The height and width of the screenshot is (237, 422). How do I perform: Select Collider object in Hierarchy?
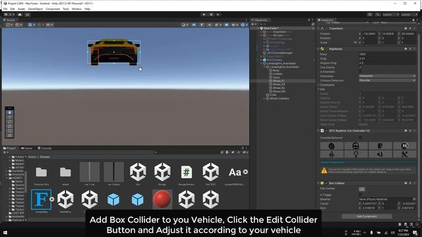[278, 74]
